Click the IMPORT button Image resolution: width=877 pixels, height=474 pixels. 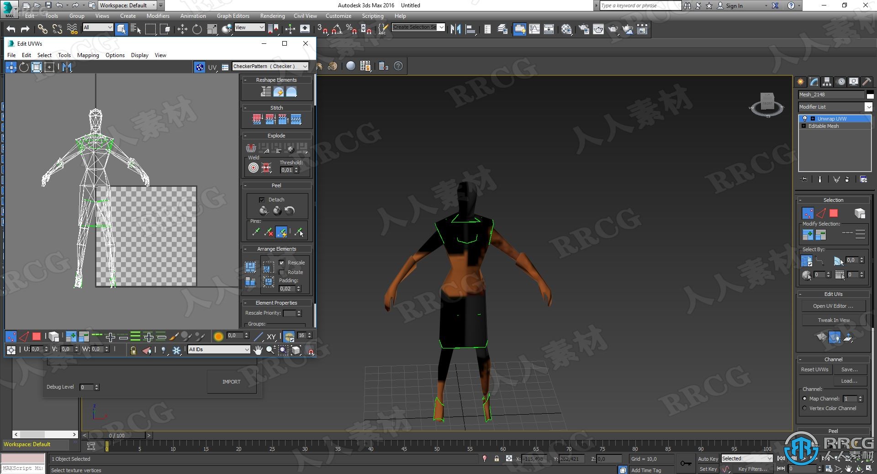[232, 382]
